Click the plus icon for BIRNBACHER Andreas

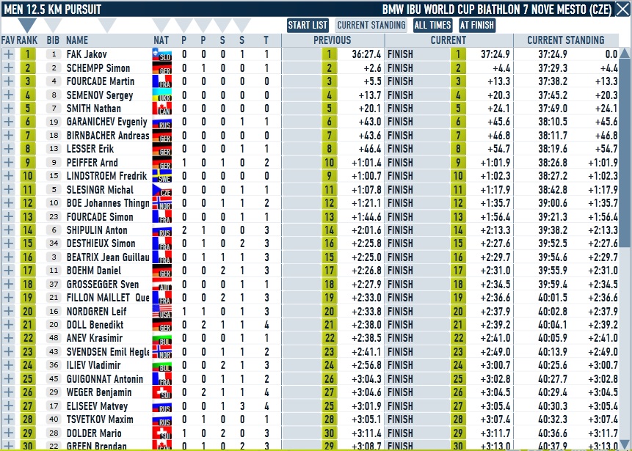[x=9, y=135]
